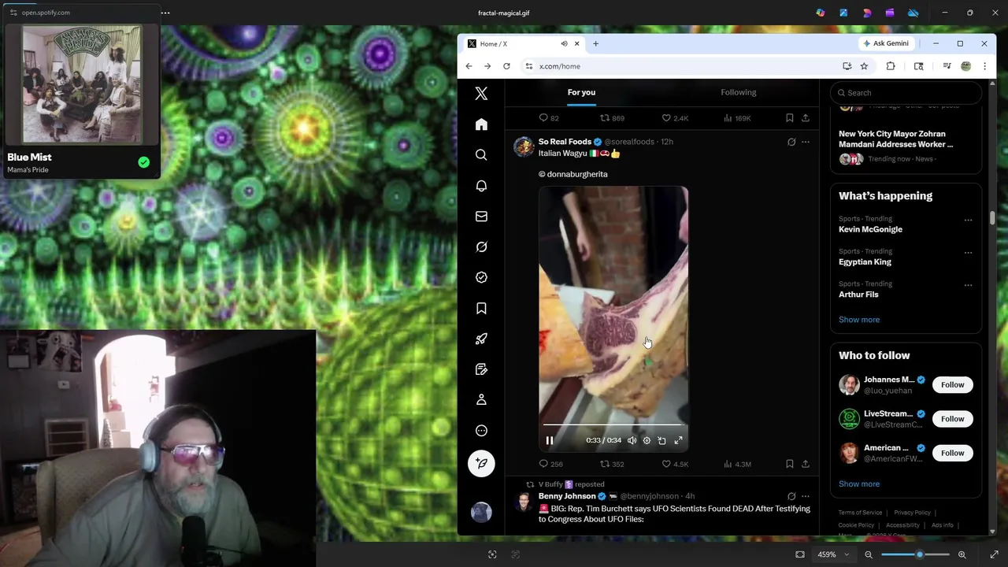Switch to the For you tab

[581, 92]
